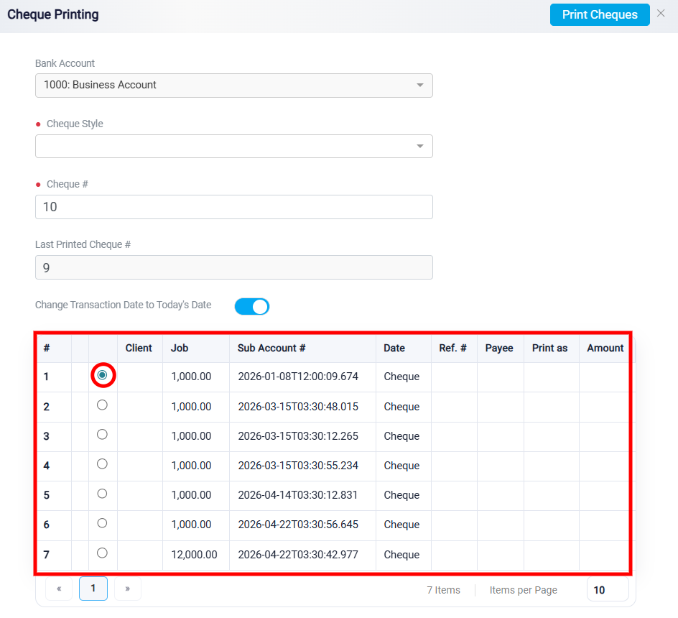Click timestamp 2026-04-14T03:30:12.831
The height and width of the screenshot is (618, 678).
click(x=298, y=495)
